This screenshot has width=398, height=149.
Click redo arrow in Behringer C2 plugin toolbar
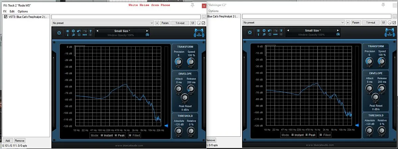[275, 30]
